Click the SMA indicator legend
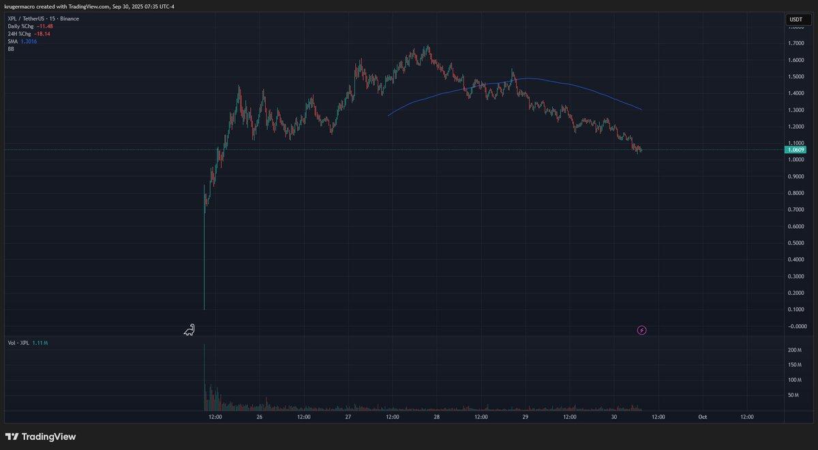Image resolution: width=818 pixels, height=450 pixels. (x=13, y=41)
